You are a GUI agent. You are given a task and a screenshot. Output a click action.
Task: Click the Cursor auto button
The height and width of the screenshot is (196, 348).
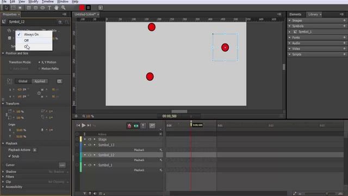point(62,165)
